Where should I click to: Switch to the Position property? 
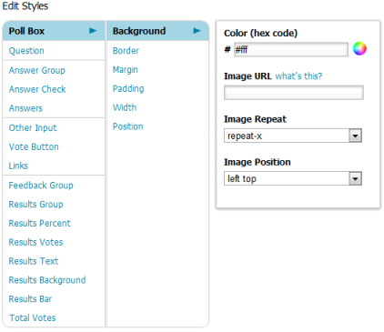click(128, 126)
